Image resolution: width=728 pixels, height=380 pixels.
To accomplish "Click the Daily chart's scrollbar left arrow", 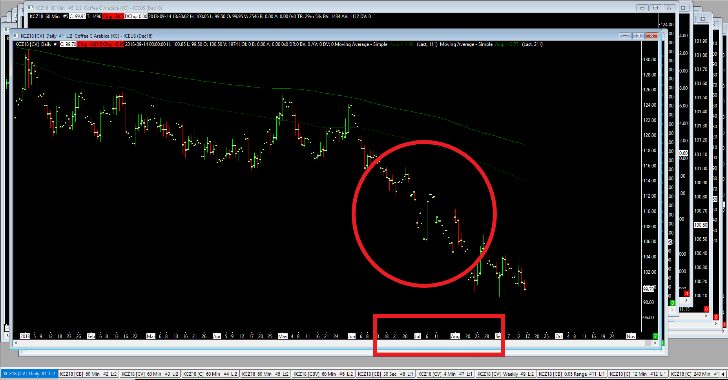I will click(16, 343).
